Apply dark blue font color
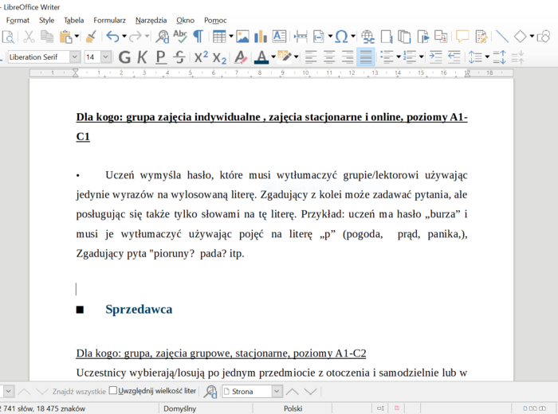Viewport: 558px width, 414px height. pos(261,57)
